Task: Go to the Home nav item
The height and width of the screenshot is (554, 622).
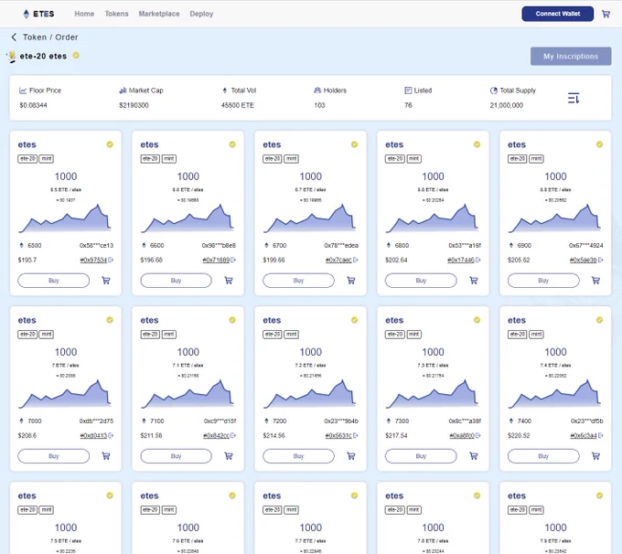Action: point(84,14)
